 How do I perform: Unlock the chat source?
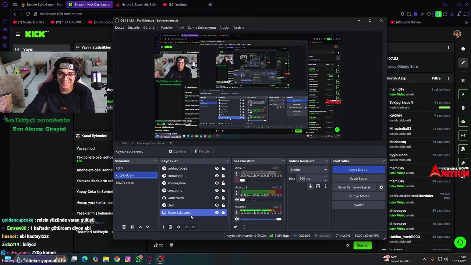click(223, 205)
